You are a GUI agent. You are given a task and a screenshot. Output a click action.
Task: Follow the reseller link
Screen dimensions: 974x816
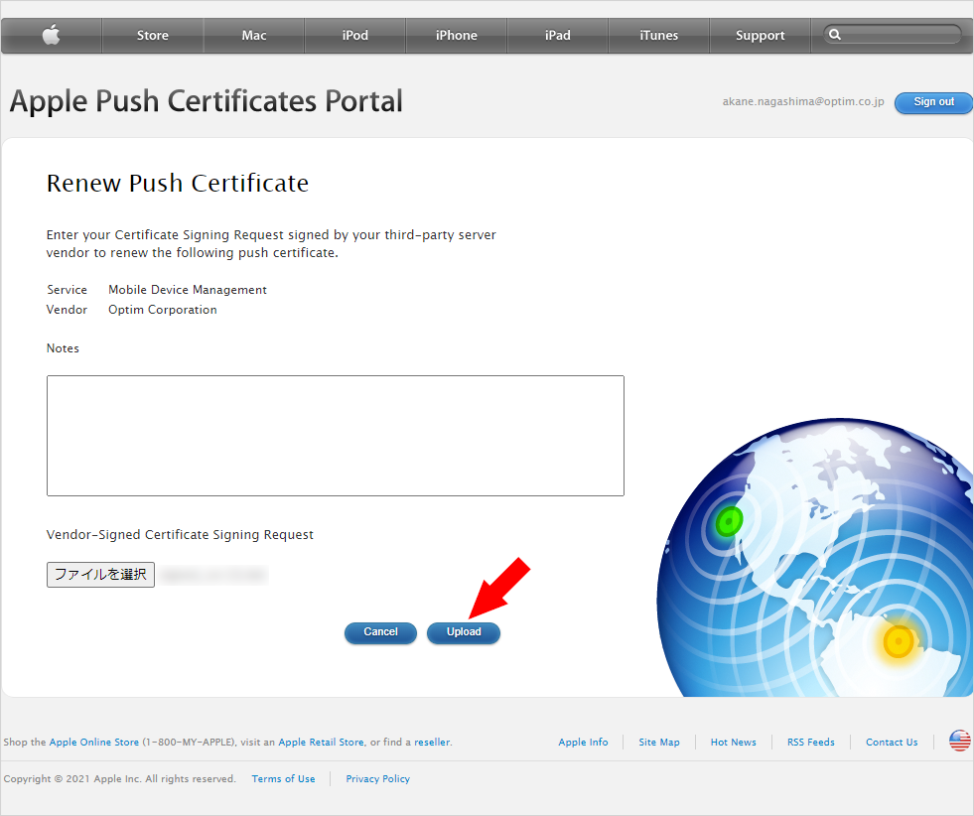pyautogui.click(x=432, y=742)
